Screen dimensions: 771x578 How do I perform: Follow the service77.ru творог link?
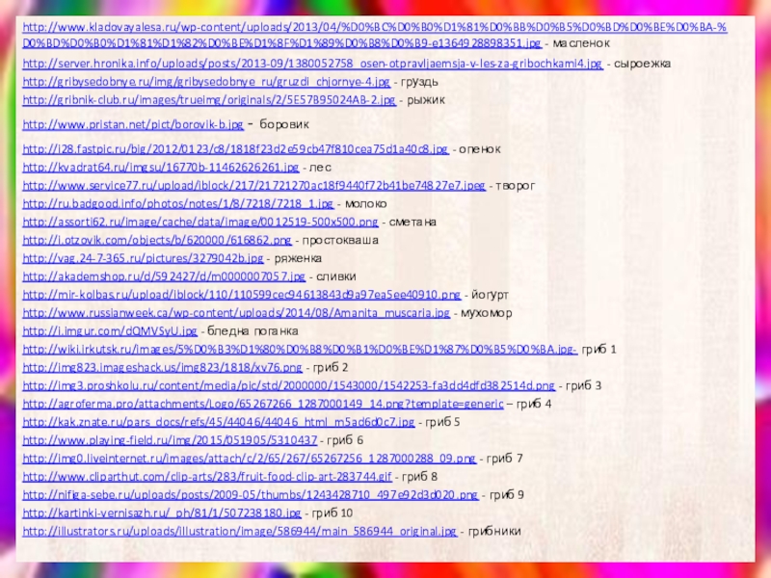point(253,186)
